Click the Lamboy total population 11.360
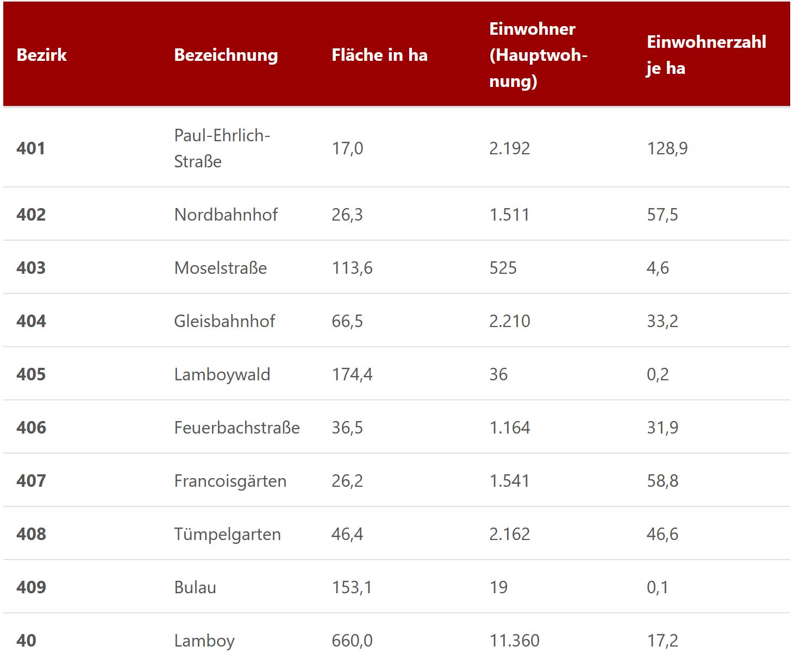This screenshot has height=665, width=794. [514, 641]
